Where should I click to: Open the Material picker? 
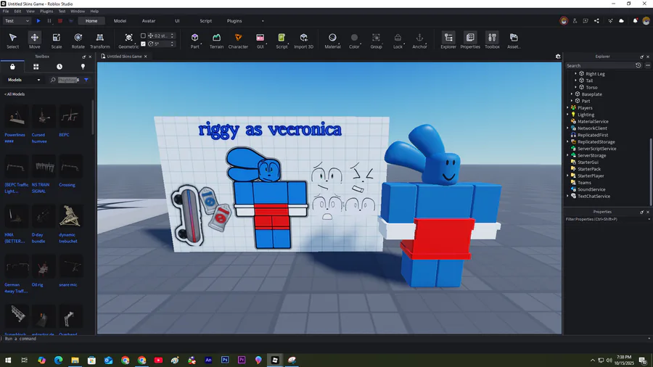click(x=332, y=41)
